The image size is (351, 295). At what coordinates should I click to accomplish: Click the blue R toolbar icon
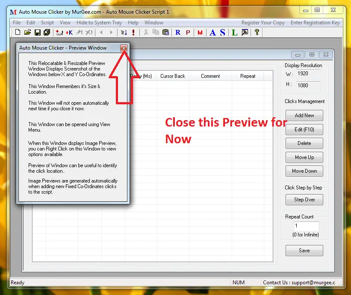point(178,32)
